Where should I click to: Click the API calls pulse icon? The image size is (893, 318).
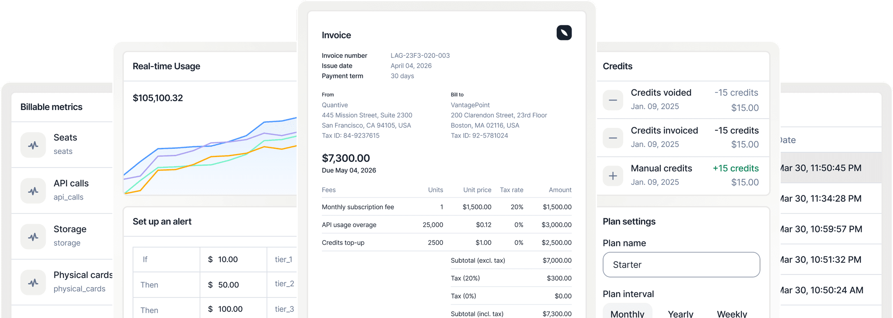pos(33,191)
